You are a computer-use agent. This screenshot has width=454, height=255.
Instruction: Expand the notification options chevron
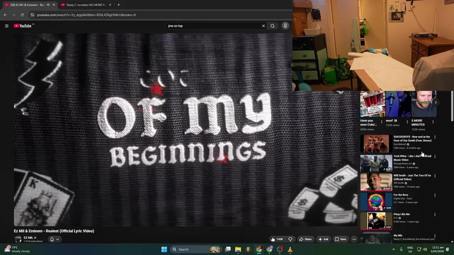(57, 239)
